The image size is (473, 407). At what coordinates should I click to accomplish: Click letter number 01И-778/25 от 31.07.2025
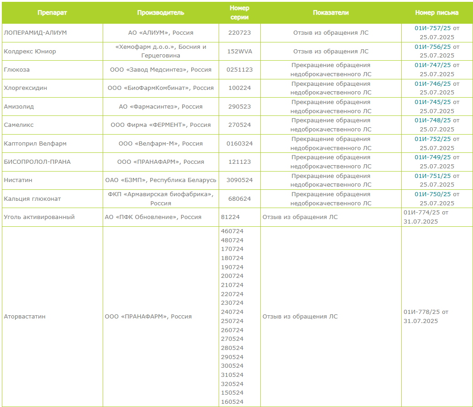pyautogui.click(x=426, y=317)
